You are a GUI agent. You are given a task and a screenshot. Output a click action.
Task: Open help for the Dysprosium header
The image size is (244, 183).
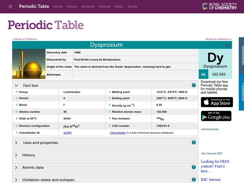(x=228, y=45)
